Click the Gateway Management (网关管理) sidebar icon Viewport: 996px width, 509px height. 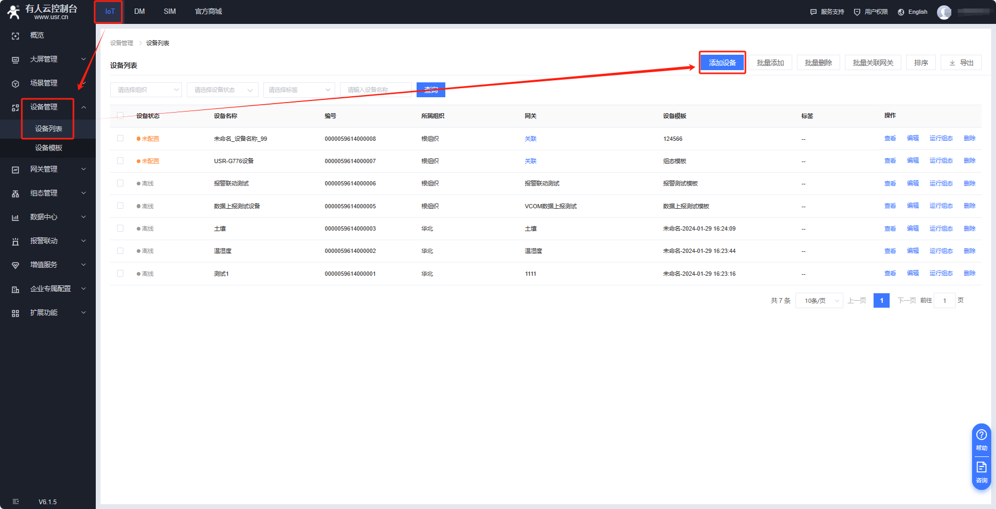[x=15, y=169]
